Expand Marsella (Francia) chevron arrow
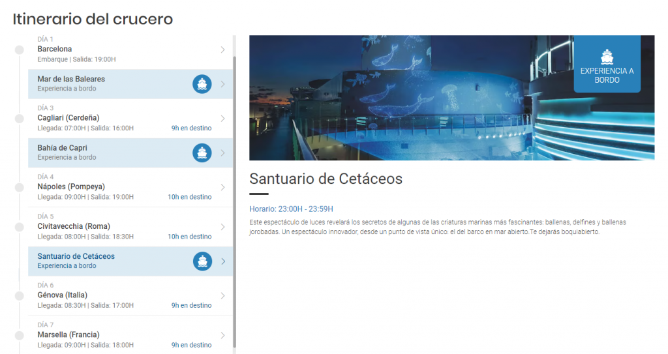The height and width of the screenshot is (354, 668). (222, 335)
